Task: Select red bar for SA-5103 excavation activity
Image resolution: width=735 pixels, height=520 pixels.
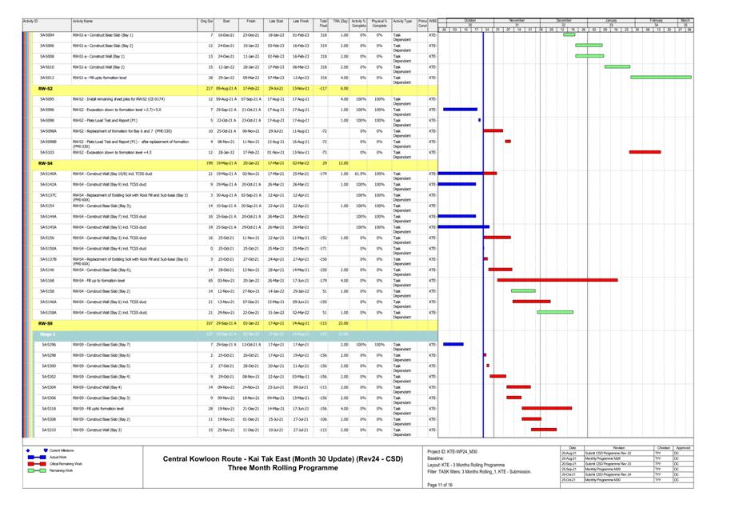Action: coord(645,152)
